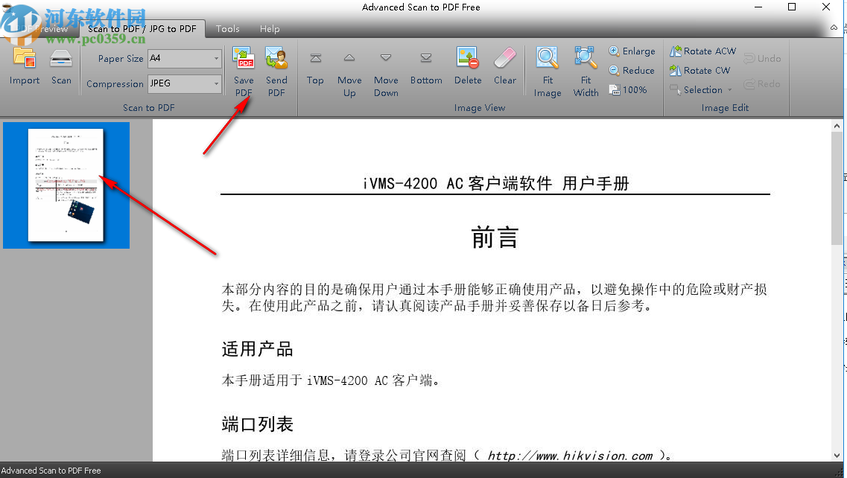This screenshot has width=847, height=478.
Task: Set zoom to 100%
Action: (631, 89)
